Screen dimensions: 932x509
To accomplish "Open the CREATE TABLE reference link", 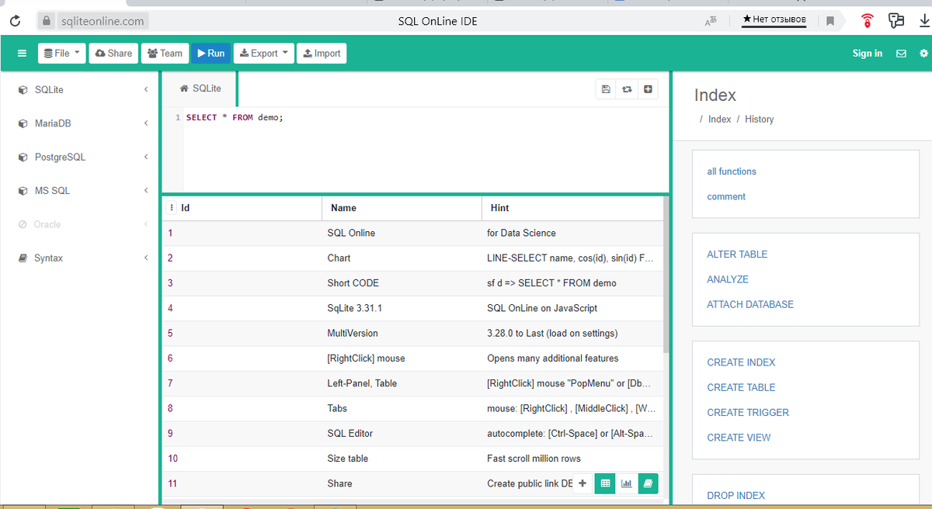I will [x=740, y=387].
